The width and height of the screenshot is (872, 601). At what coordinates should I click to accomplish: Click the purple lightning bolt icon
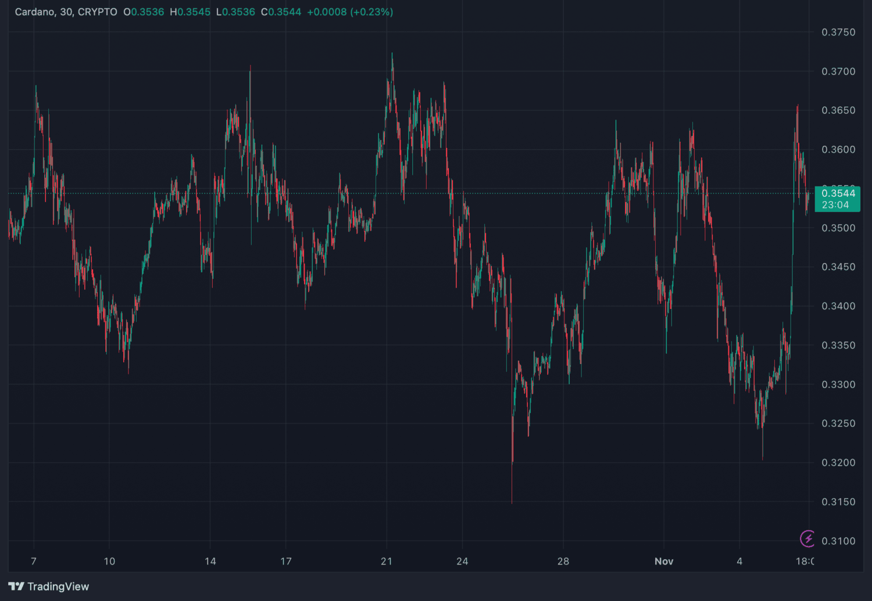(x=807, y=539)
